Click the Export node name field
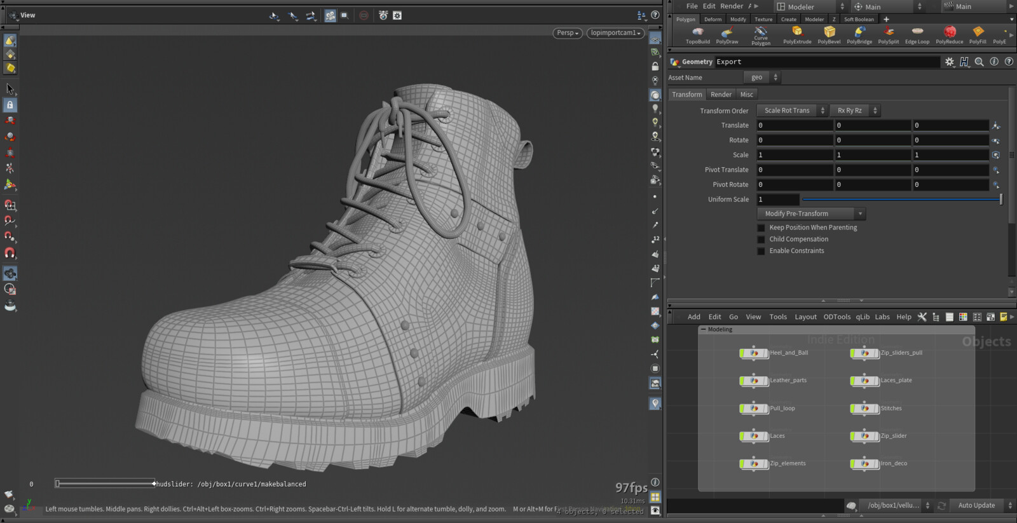The width and height of the screenshot is (1017, 523). coord(827,62)
